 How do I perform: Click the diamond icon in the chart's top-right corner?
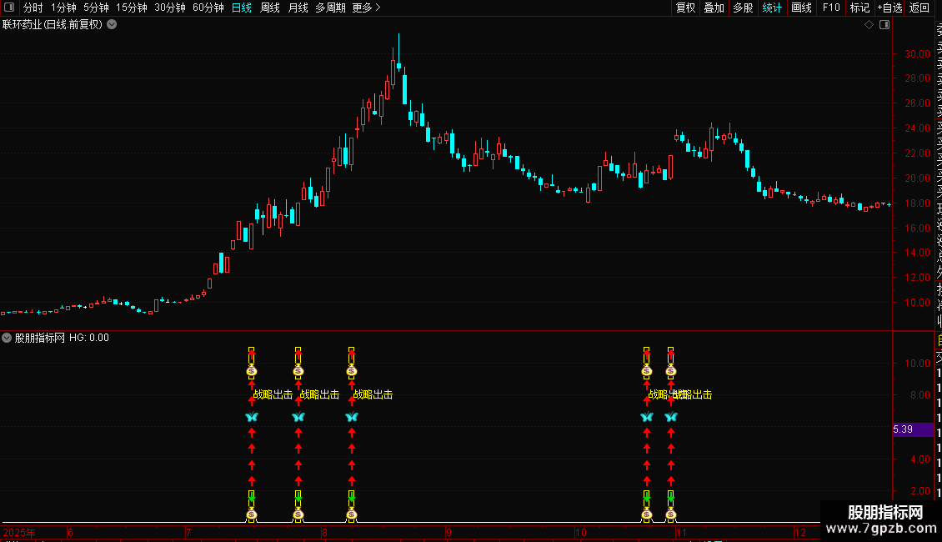tap(869, 25)
